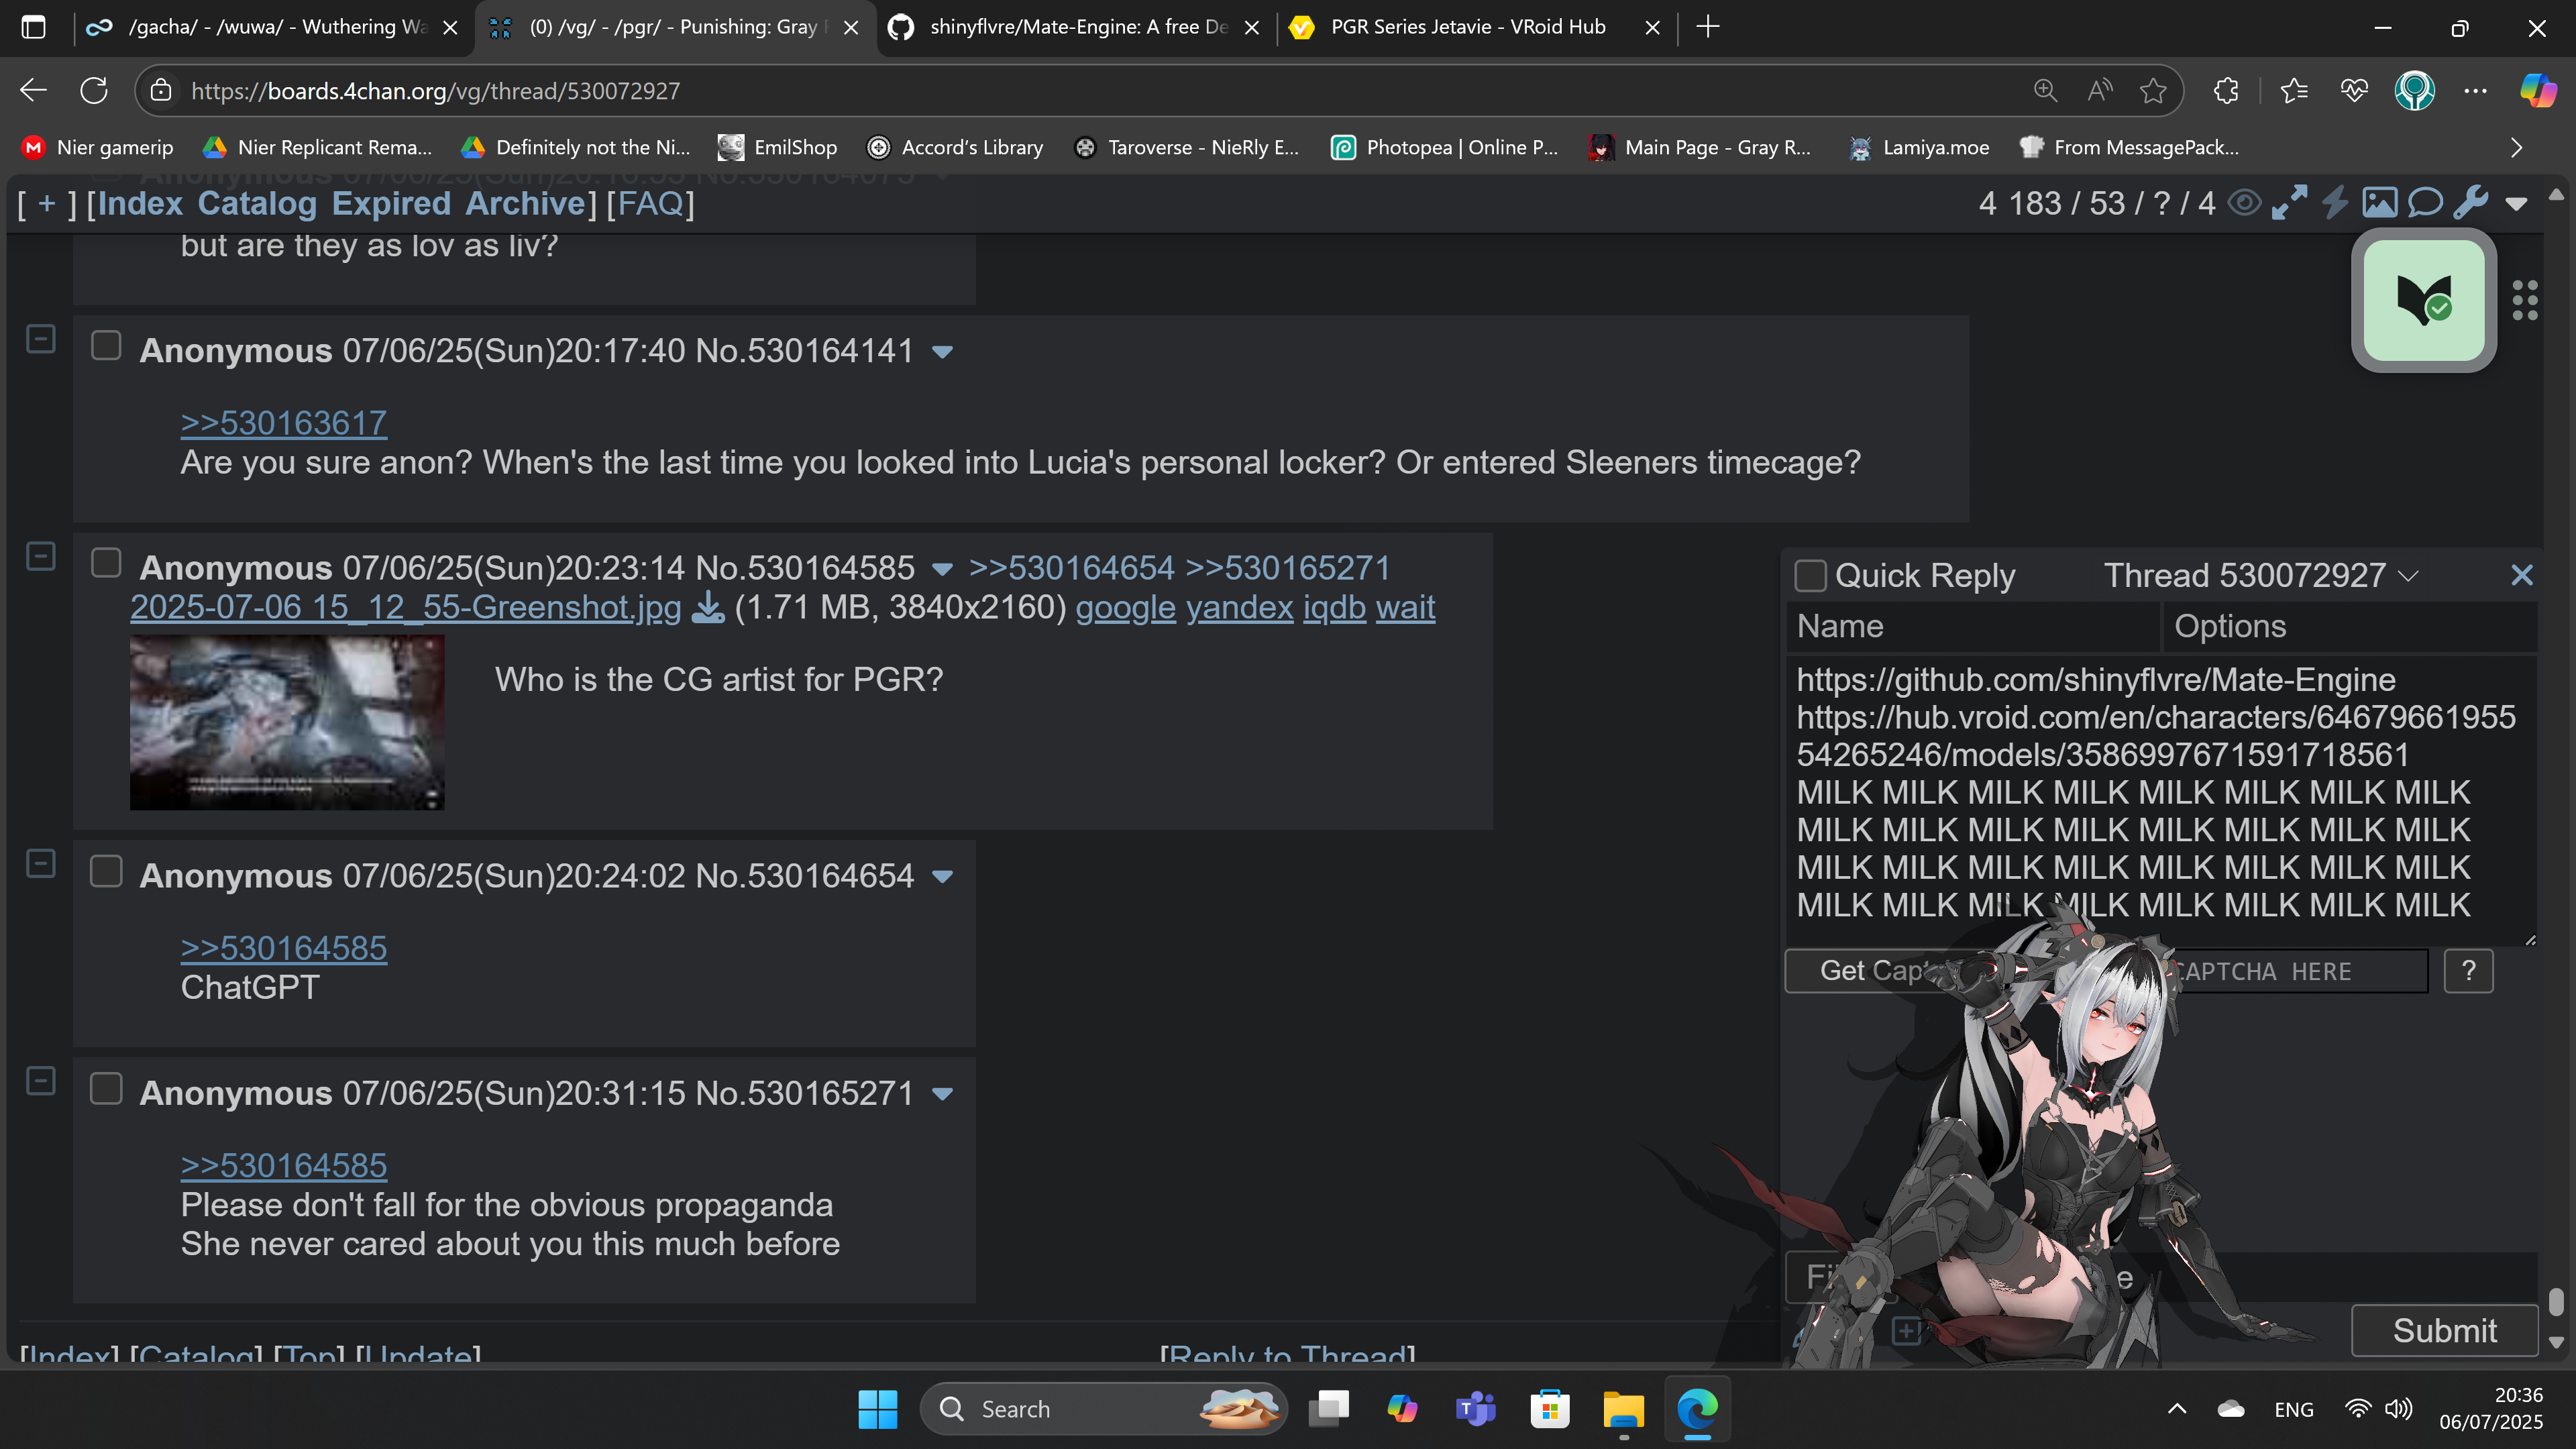Viewport: 2576px width, 1449px height.
Task: Open Microsoft Teams in taskbar
Action: tap(1475, 1409)
